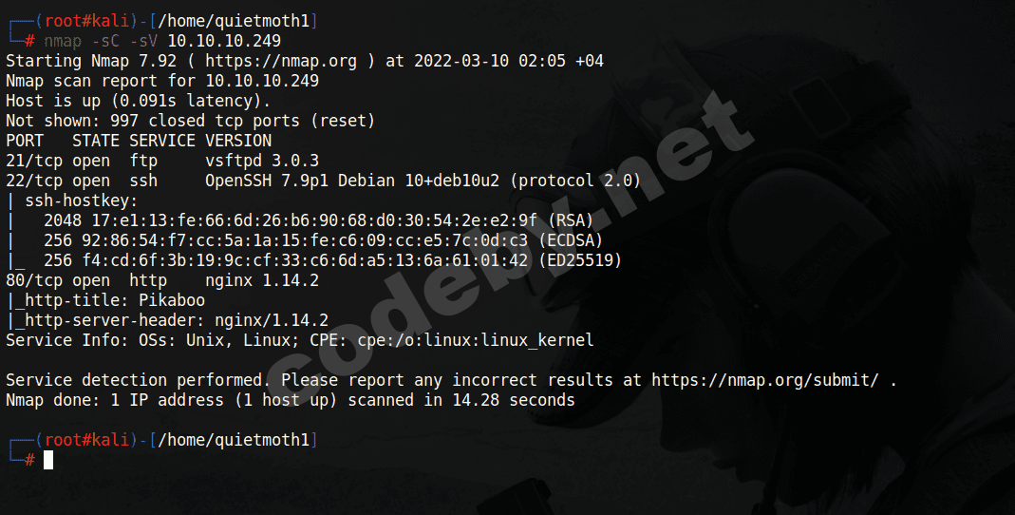Click the Nmap done summary line
This screenshot has height=515, width=1015.
point(290,400)
